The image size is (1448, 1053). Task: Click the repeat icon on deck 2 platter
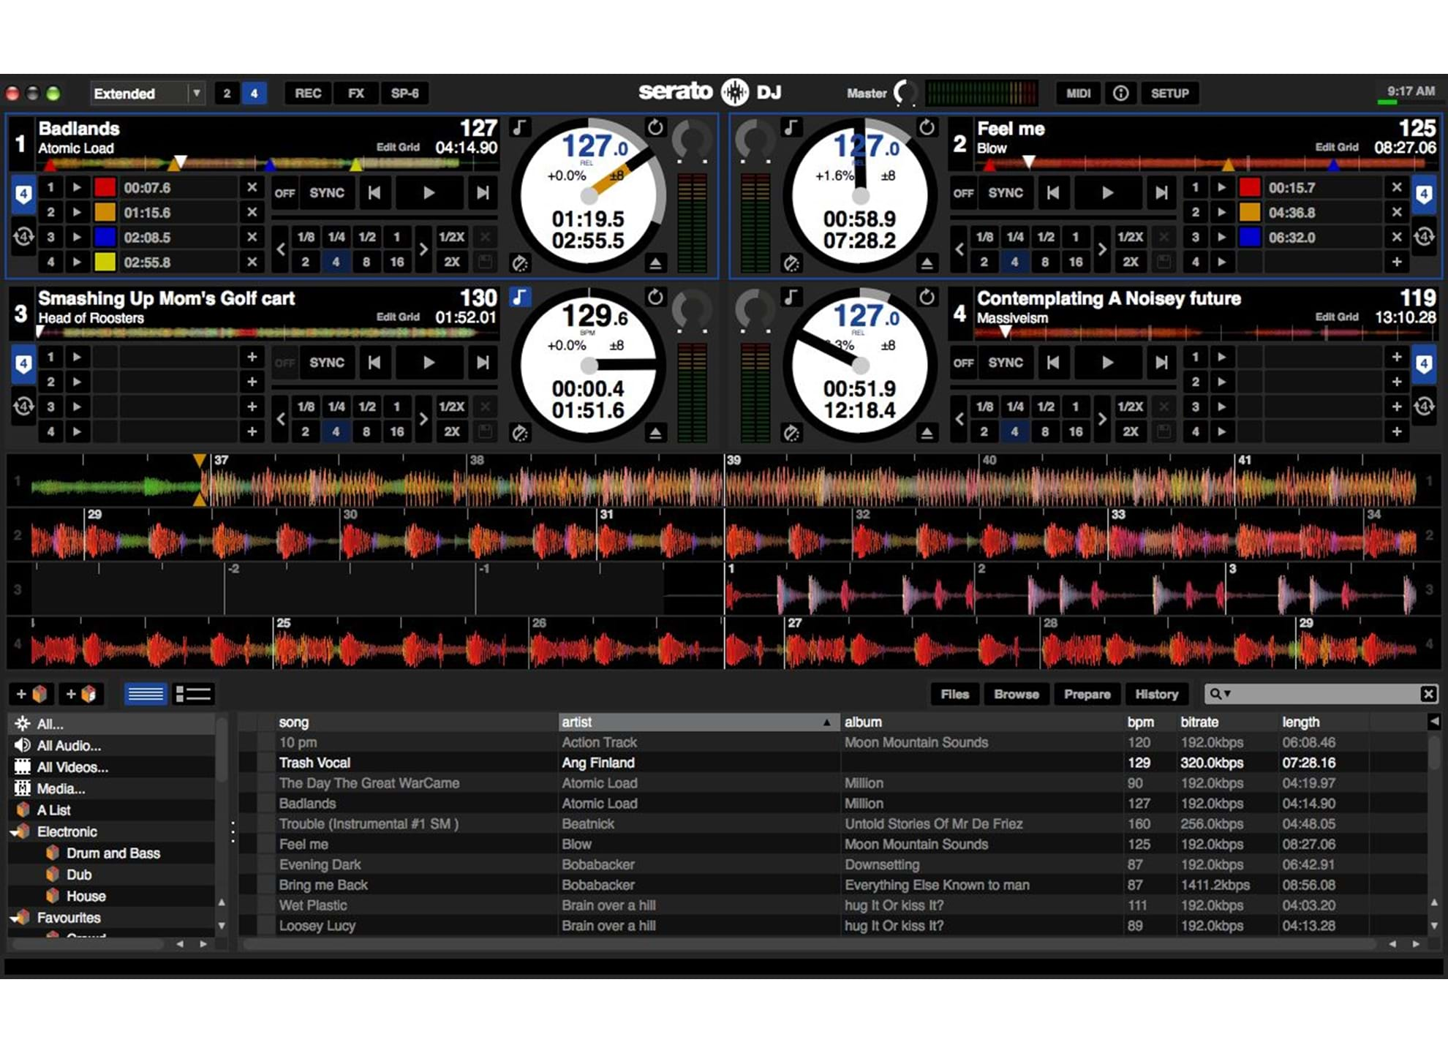(927, 127)
